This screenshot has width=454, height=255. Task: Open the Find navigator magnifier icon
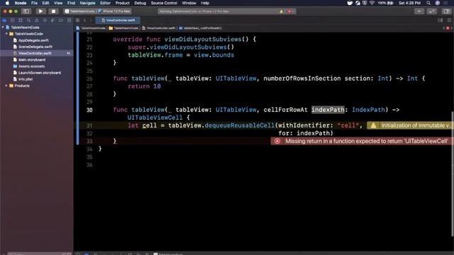click(28, 21)
